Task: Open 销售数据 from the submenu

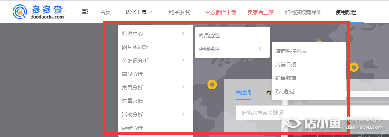Action: (309, 78)
